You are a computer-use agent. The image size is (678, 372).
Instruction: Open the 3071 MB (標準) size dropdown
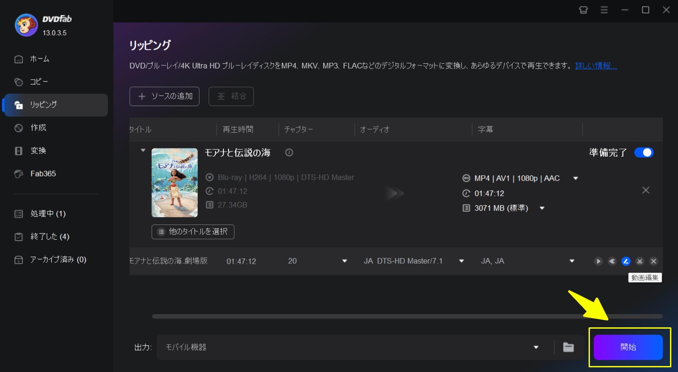[542, 208]
